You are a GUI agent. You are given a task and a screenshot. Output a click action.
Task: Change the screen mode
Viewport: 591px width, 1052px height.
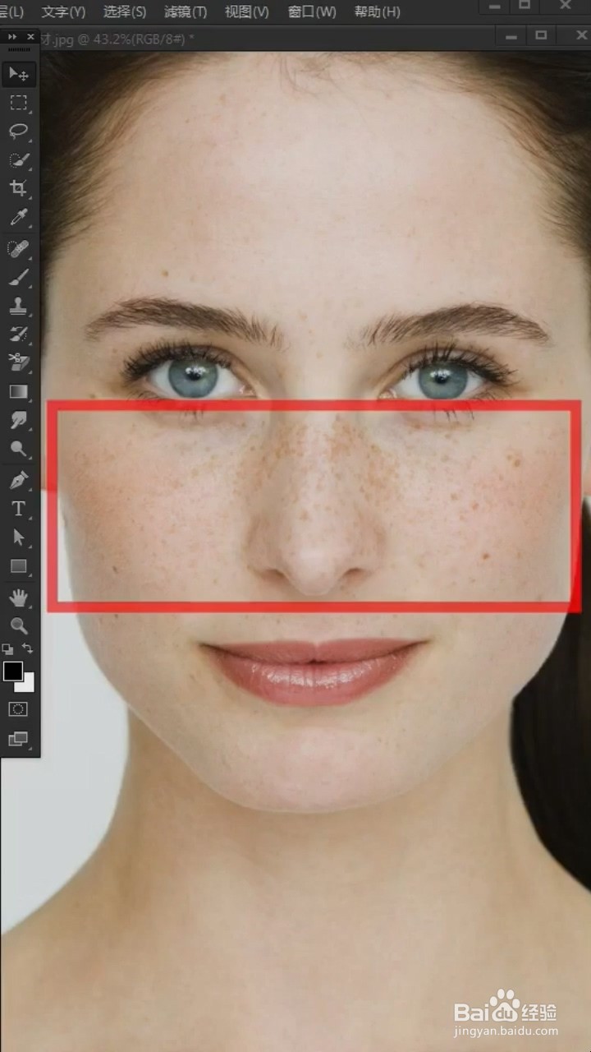point(18,738)
